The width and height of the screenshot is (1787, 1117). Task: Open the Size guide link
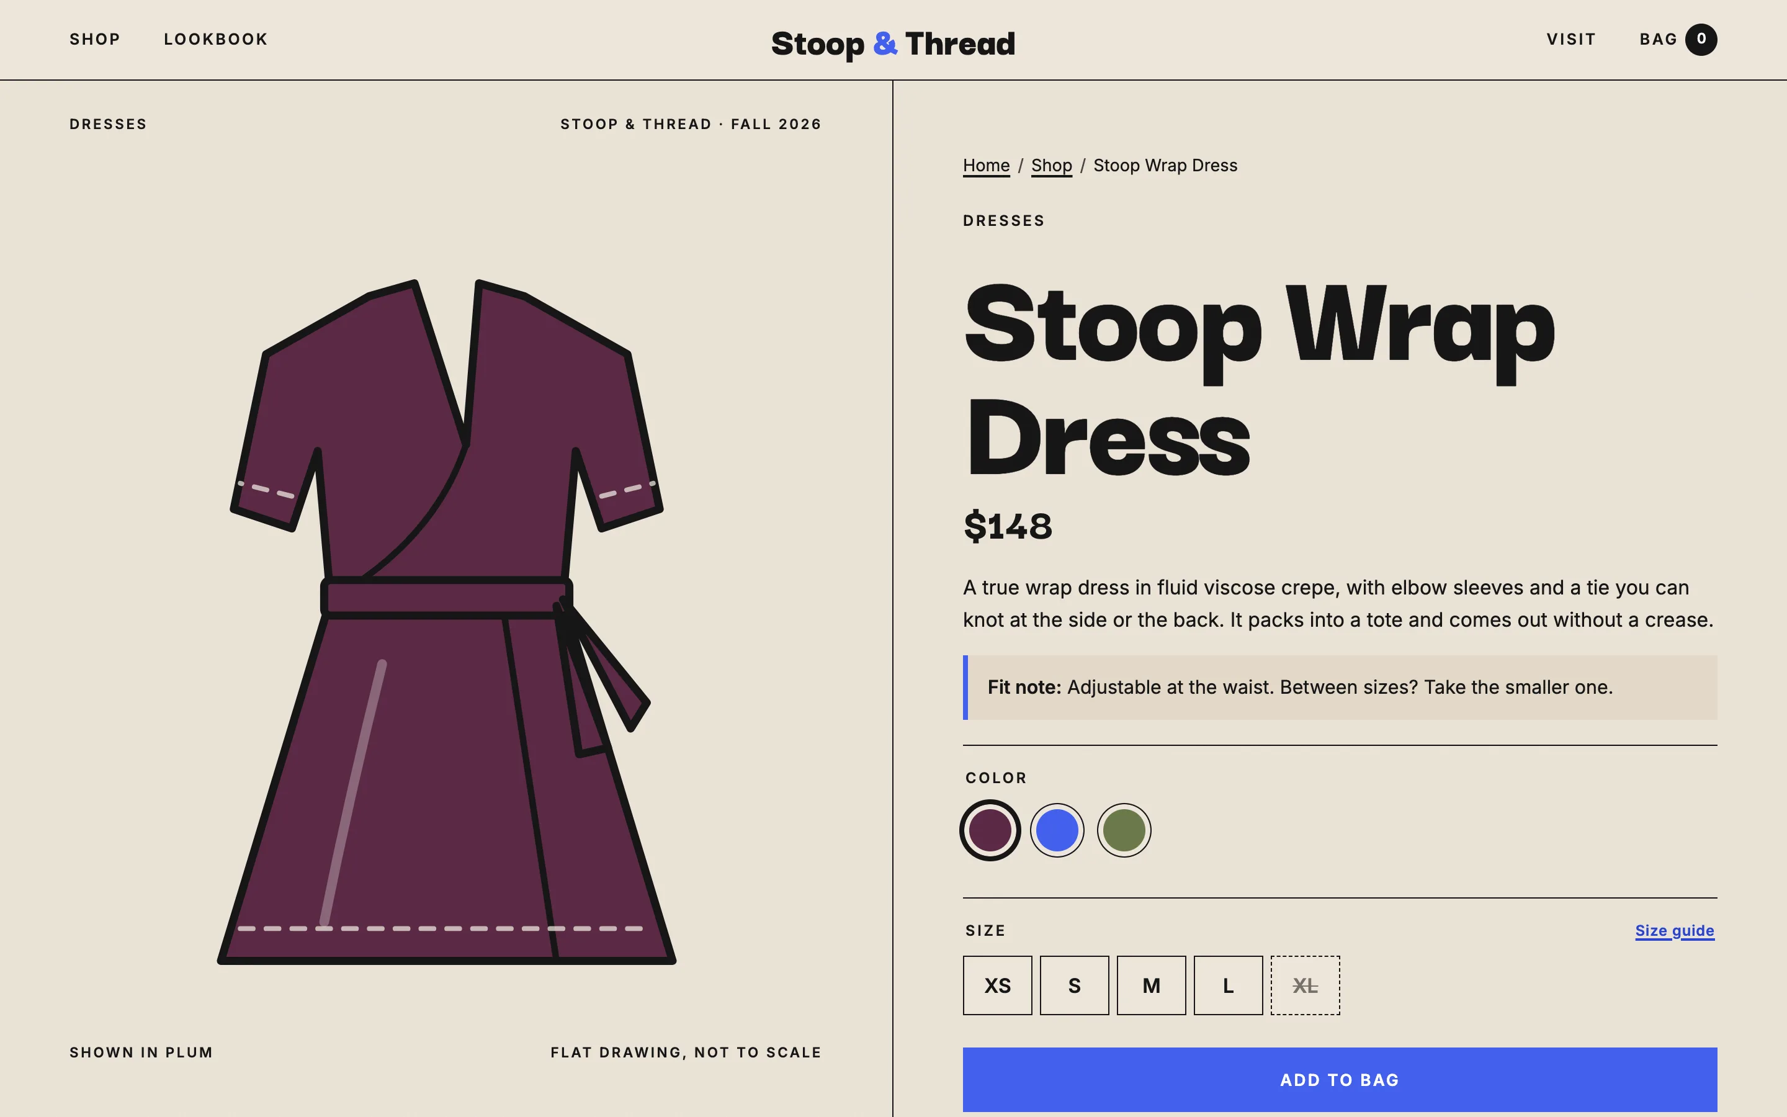point(1674,931)
